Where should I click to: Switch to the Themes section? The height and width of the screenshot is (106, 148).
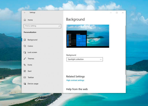(31, 59)
